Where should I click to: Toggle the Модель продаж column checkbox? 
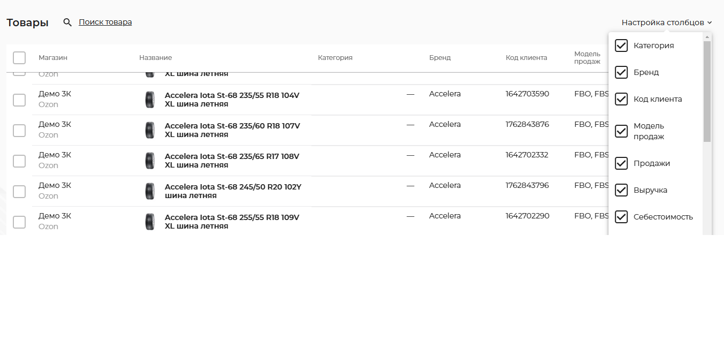coord(621,131)
